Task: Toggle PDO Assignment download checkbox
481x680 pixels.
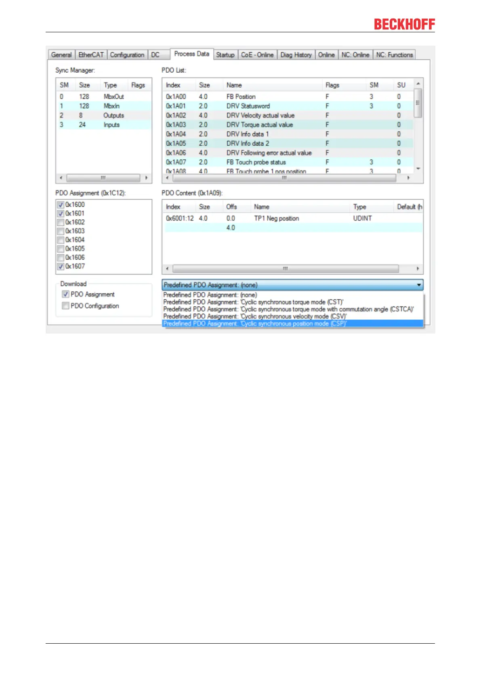Action: click(65, 294)
